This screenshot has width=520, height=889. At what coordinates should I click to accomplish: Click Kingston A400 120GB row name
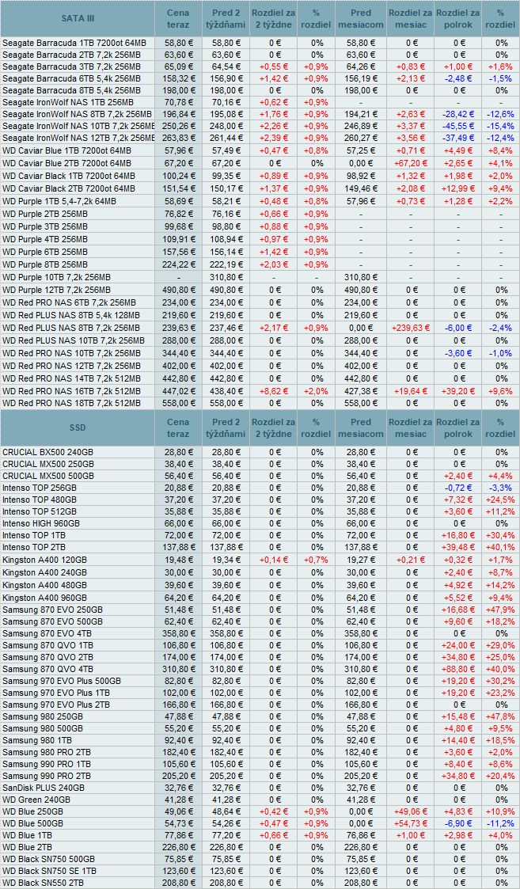[45, 560]
